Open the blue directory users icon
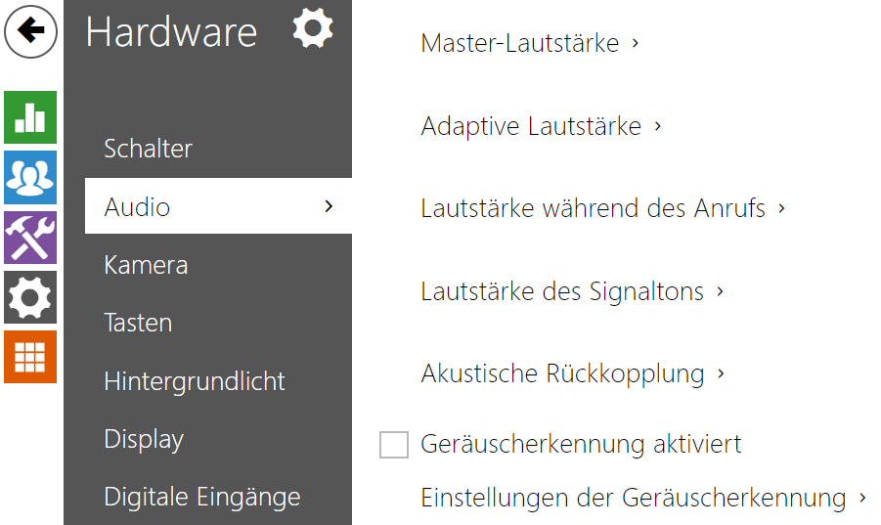This screenshot has width=881, height=525. 30,178
